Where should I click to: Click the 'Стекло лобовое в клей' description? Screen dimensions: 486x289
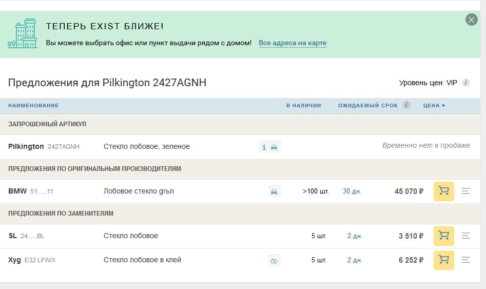click(x=142, y=260)
